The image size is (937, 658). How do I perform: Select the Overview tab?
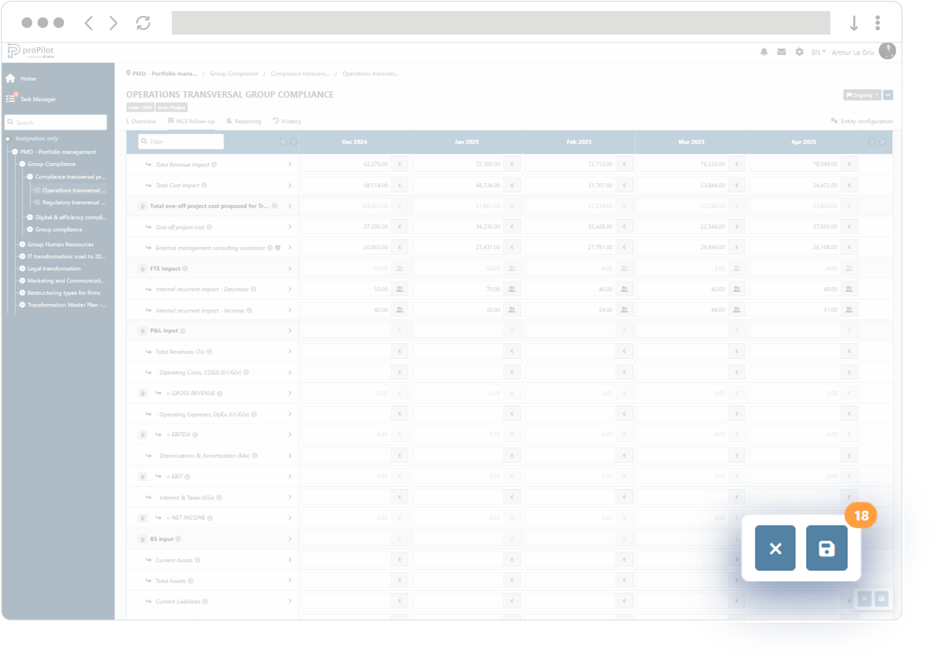tap(142, 121)
